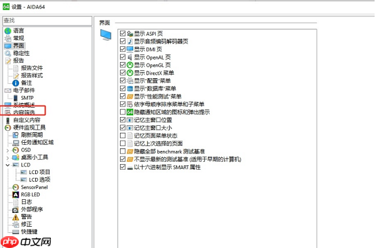Select the 语言 globe icon
The image size is (377, 248).
click(x=8, y=31)
